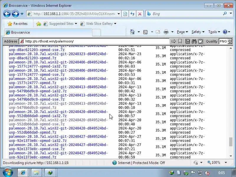This screenshot has width=236, height=177.
Task: Open the search provider dropdown
Action: tap(231, 14)
